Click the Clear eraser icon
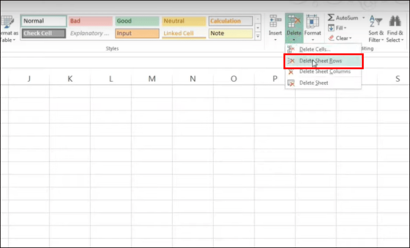Screen dimensions: 410x248 332,38
